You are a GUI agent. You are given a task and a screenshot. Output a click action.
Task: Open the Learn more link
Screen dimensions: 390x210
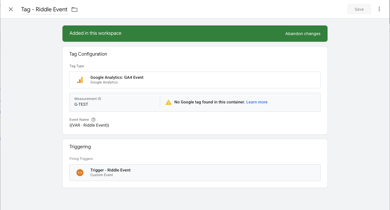[257, 102]
